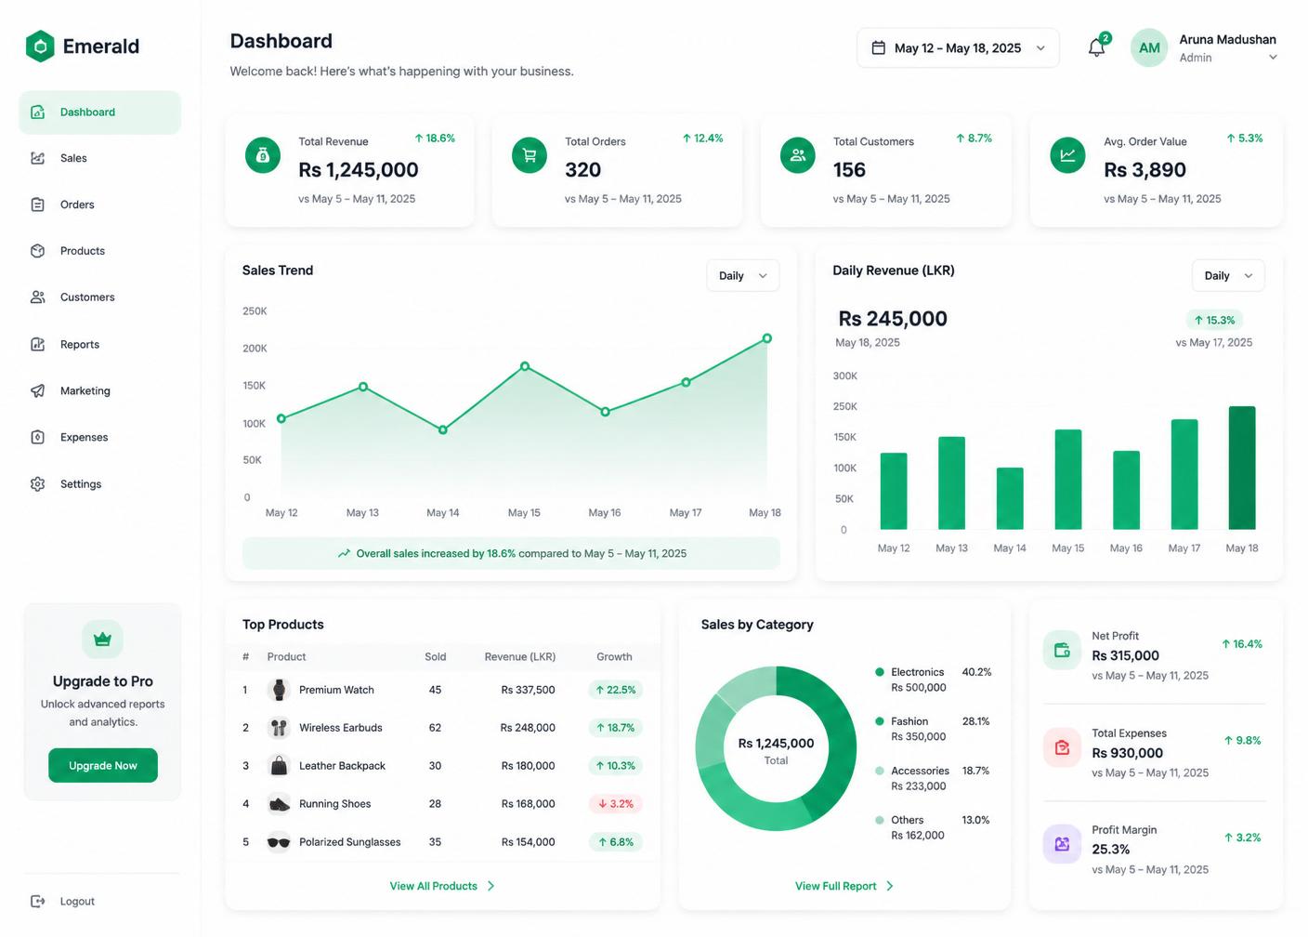Click the Premium Watch product thumbnail

pyautogui.click(x=279, y=690)
